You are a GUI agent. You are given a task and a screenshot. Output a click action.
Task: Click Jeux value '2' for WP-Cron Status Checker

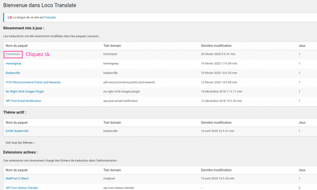tap(299, 188)
